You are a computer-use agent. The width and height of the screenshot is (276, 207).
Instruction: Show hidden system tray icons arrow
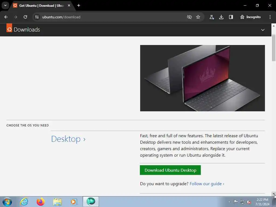click(x=229, y=202)
